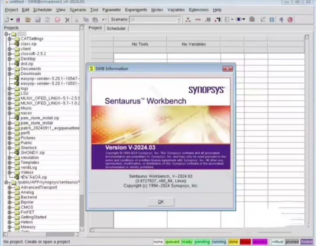
Task: Click the red X delete toolbar icon
Action: (x=67, y=20)
